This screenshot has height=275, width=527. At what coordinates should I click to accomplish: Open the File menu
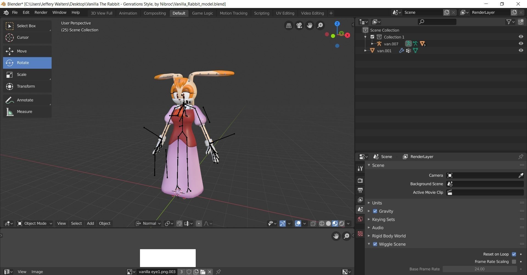tap(15, 12)
